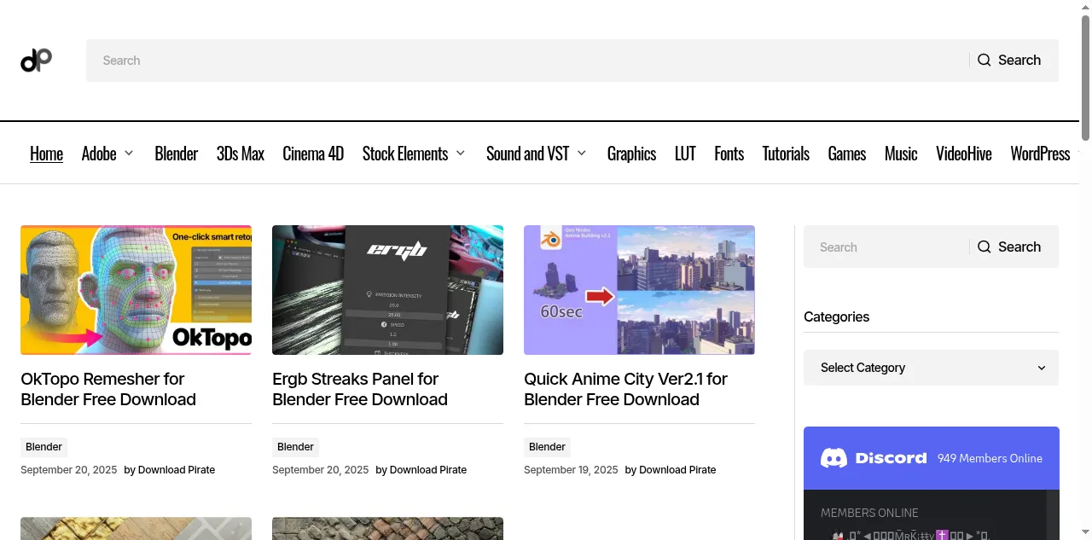This screenshot has width=1092, height=540.
Task: Open the Tutorials menu item
Action: (x=786, y=154)
